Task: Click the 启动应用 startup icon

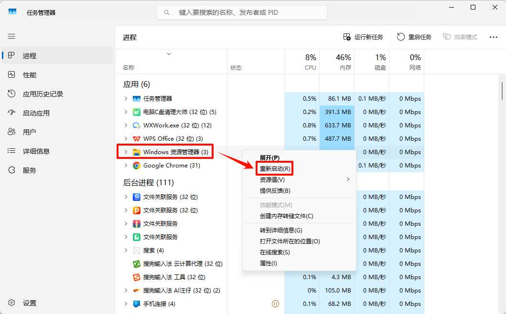Action: (11, 113)
